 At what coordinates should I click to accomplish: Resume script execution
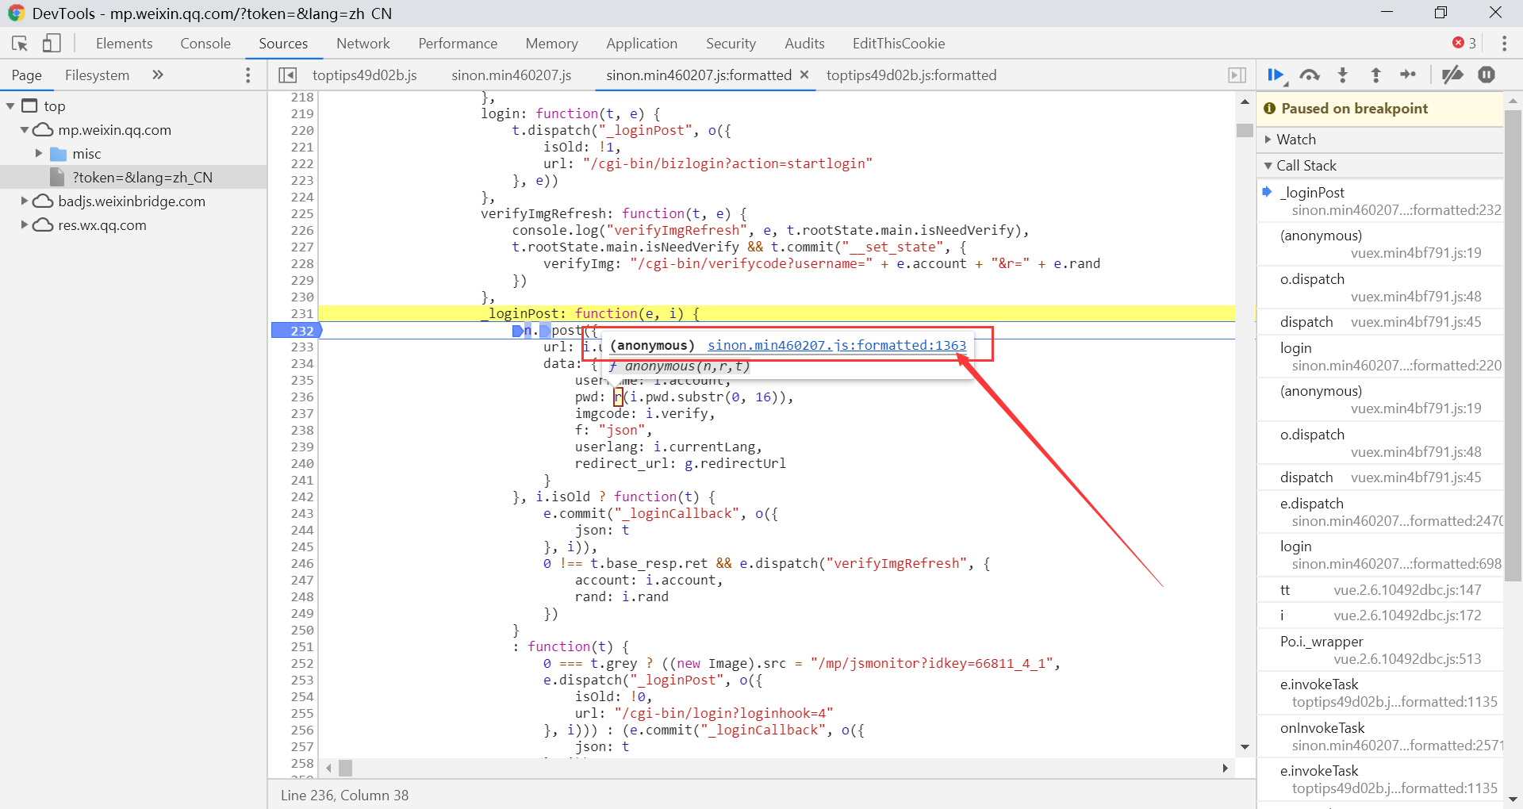[x=1276, y=75]
